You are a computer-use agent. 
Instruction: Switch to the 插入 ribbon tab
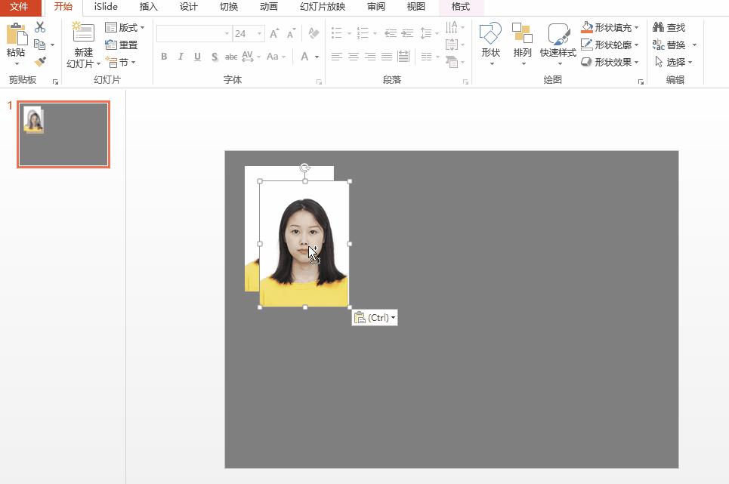tap(148, 8)
